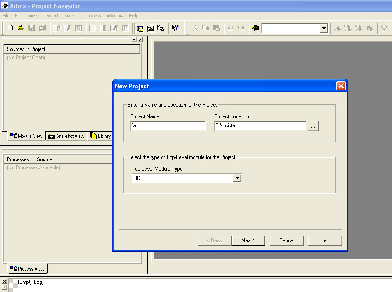The height and width of the screenshot is (292, 392).
Task: Click the first bookmark pin toolbar icon
Action: click(337, 28)
